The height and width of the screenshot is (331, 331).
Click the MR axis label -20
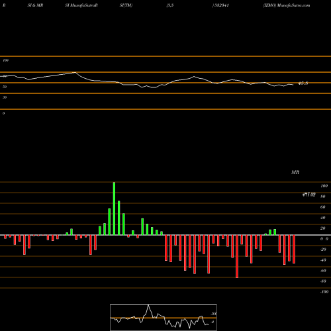tap(323, 250)
